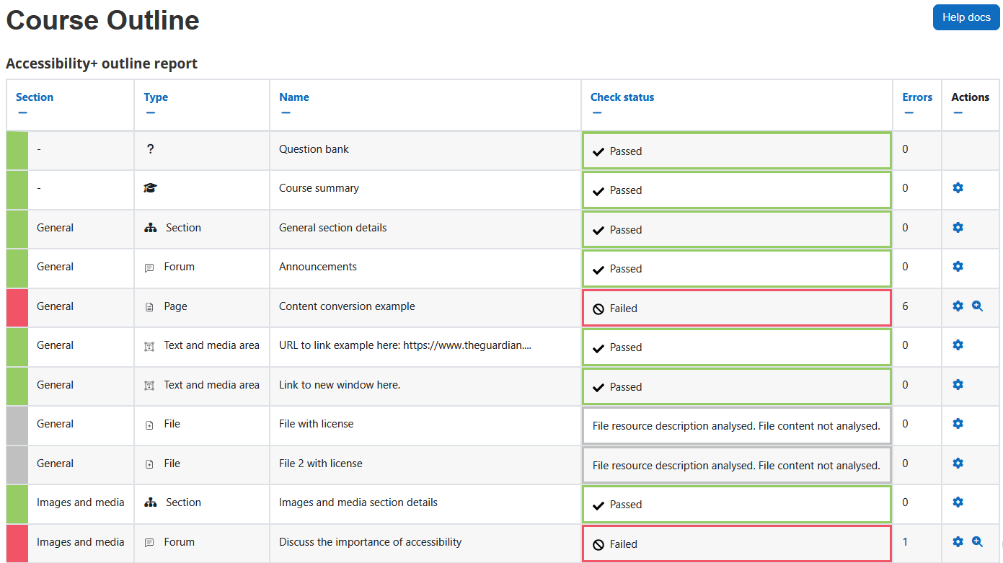Click the Forum icon in Announcements row
This screenshot has height=563, width=1003.
click(149, 267)
